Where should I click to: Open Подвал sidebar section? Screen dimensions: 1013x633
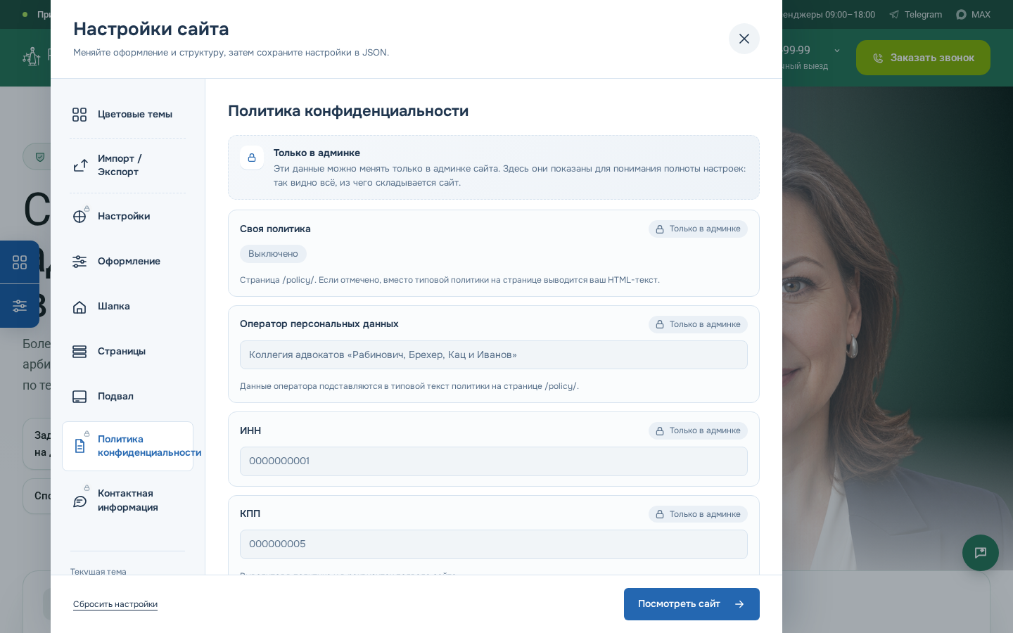127,397
